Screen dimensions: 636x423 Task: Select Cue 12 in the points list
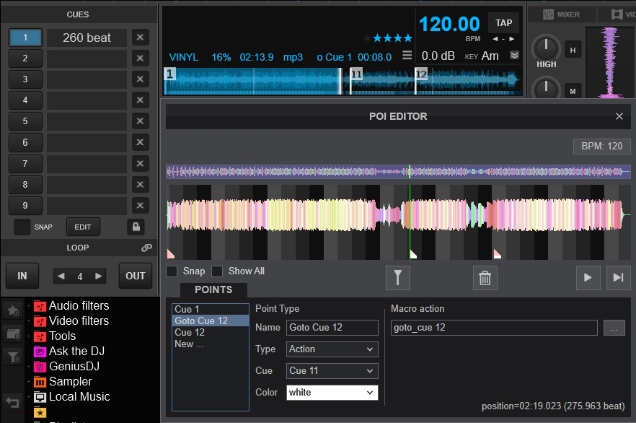pyautogui.click(x=190, y=333)
